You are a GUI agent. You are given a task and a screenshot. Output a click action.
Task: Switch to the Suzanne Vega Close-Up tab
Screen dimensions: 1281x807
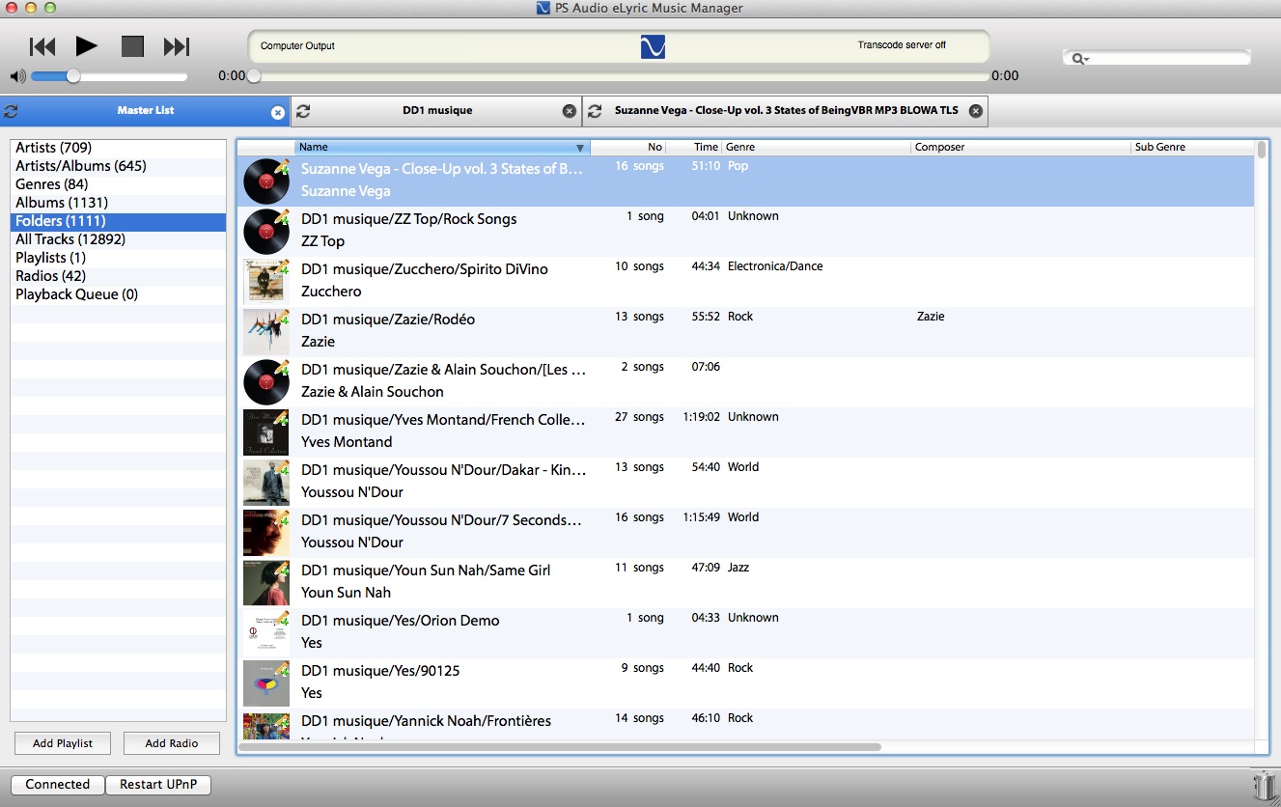tap(786, 111)
